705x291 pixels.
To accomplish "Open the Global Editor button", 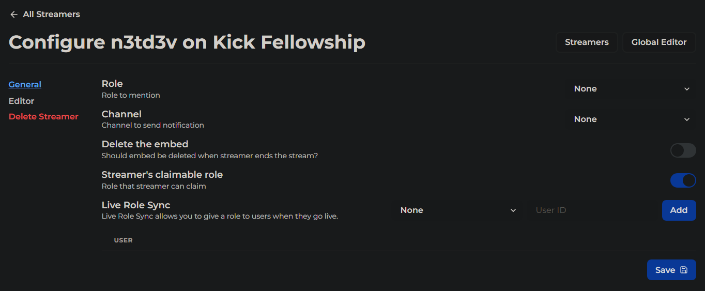I will point(659,42).
